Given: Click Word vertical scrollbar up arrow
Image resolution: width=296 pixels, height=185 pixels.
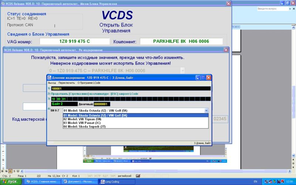Looking at the screenshot, I should (x=293, y=27).
